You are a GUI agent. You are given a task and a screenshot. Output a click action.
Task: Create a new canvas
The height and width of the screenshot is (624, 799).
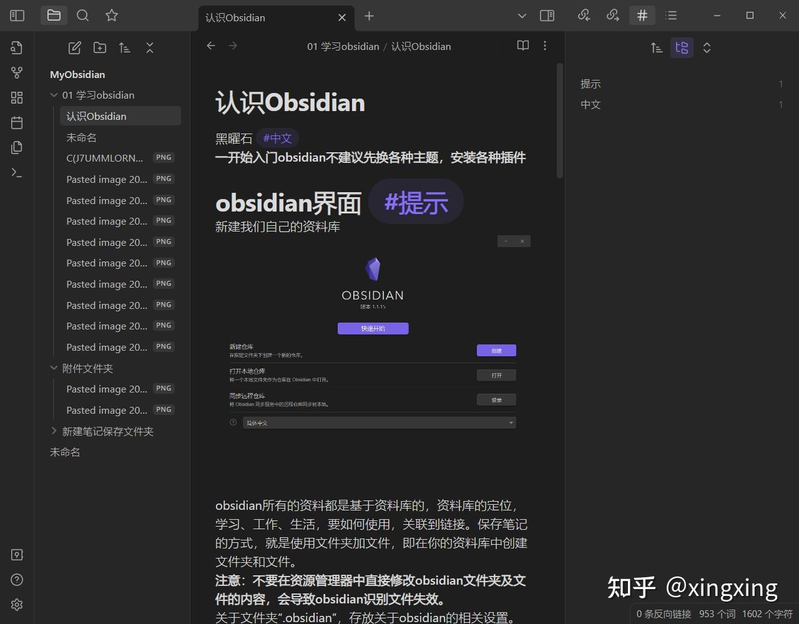pos(16,97)
